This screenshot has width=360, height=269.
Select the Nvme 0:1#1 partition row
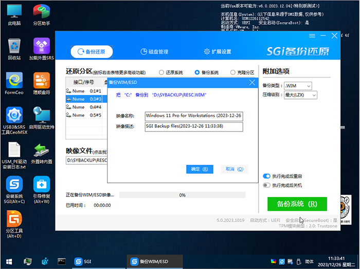pos(86,91)
